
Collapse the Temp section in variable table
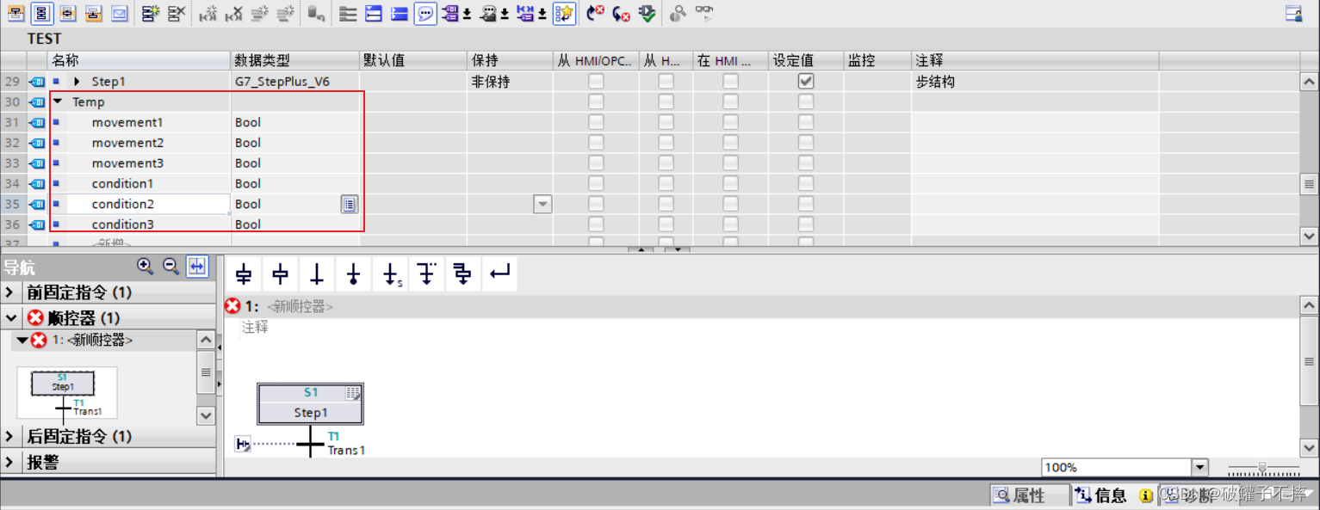58,101
